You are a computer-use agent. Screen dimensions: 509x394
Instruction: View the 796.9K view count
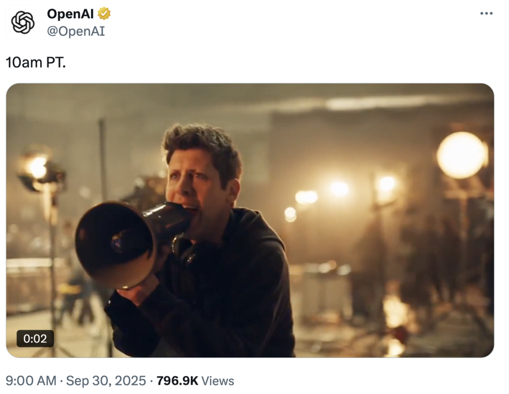(177, 381)
